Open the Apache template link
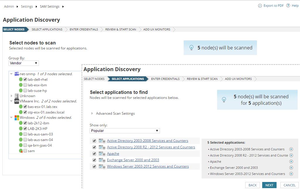The height and width of the screenshot is (189, 300). coord(113,154)
